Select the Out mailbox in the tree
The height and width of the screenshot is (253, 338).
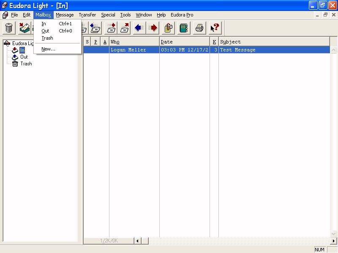click(x=24, y=57)
